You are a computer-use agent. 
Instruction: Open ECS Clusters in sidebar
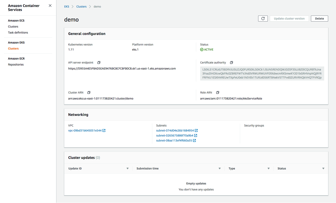tap(13, 26)
